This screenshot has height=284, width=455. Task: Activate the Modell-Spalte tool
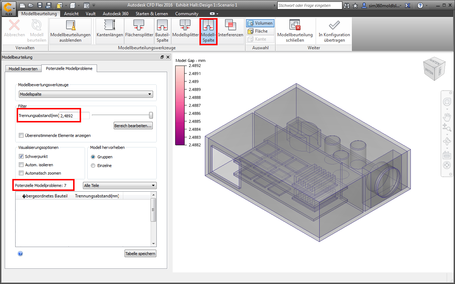pos(208,31)
